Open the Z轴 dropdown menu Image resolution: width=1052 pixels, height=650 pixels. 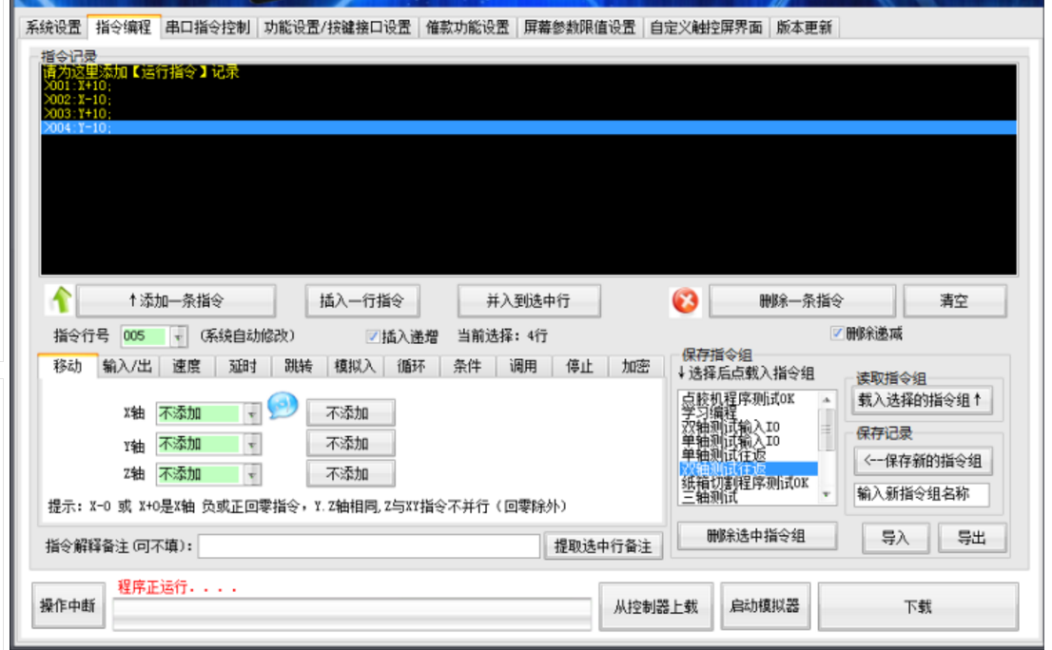click(x=252, y=473)
